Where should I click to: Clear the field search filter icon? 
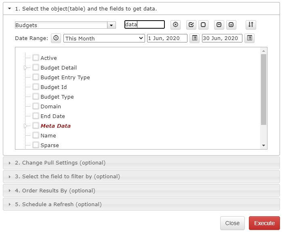point(175,25)
